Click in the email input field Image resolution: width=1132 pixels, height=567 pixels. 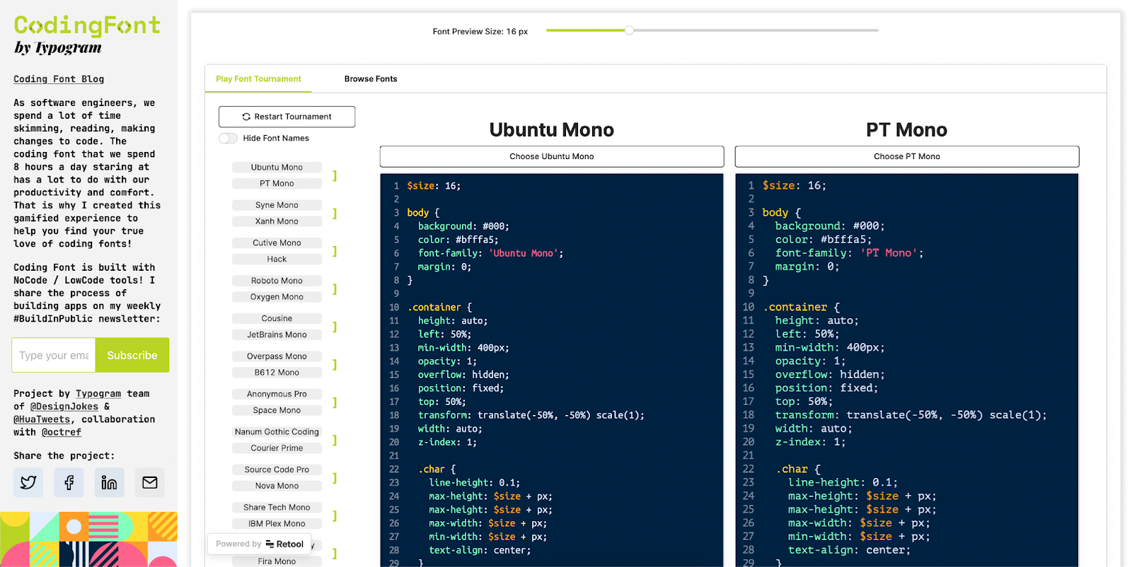(54, 355)
